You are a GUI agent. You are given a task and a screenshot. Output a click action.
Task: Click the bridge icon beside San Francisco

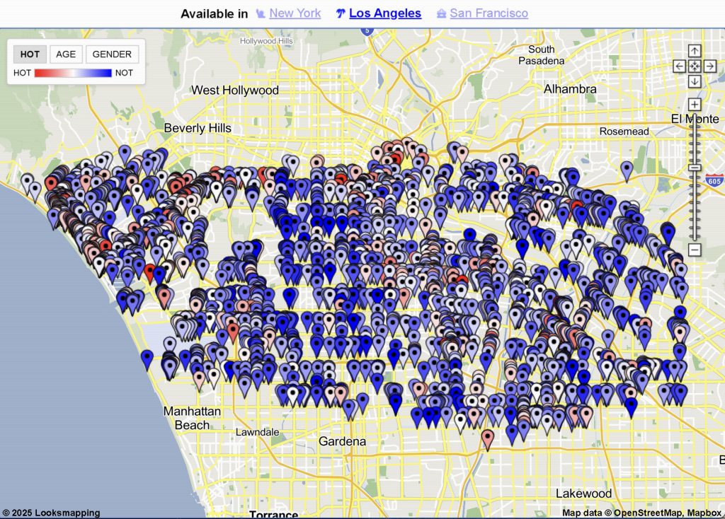coord(442,13)
